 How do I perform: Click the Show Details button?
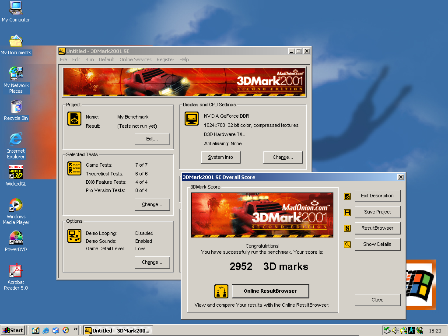pos(378,244)
